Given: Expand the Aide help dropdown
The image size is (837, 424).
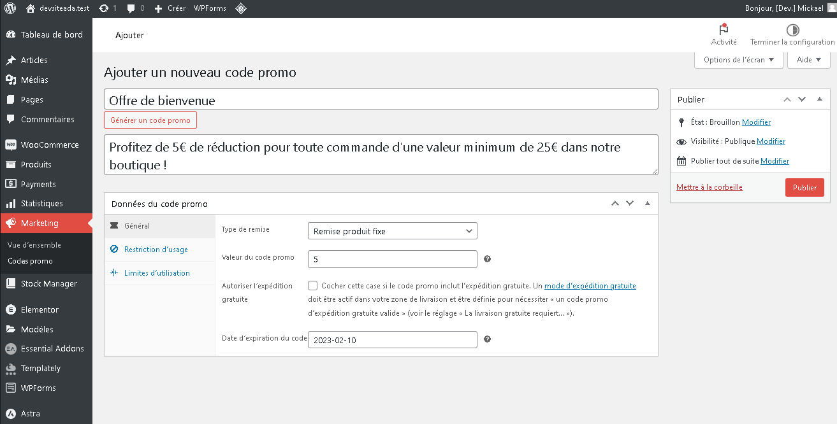Looking at the screenshot, I should point(808,60).
